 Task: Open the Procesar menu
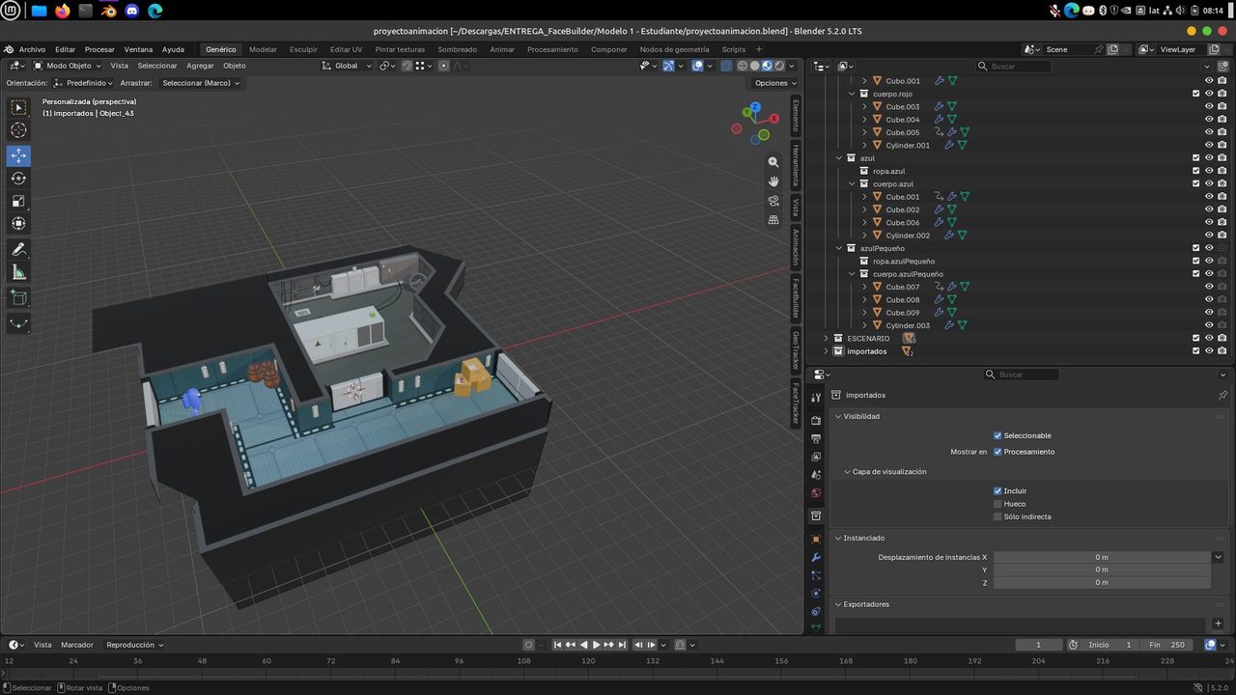(x=99, y=49)
